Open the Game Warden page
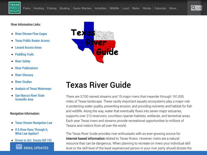207x155 pixels. click(x=82, y=8)
